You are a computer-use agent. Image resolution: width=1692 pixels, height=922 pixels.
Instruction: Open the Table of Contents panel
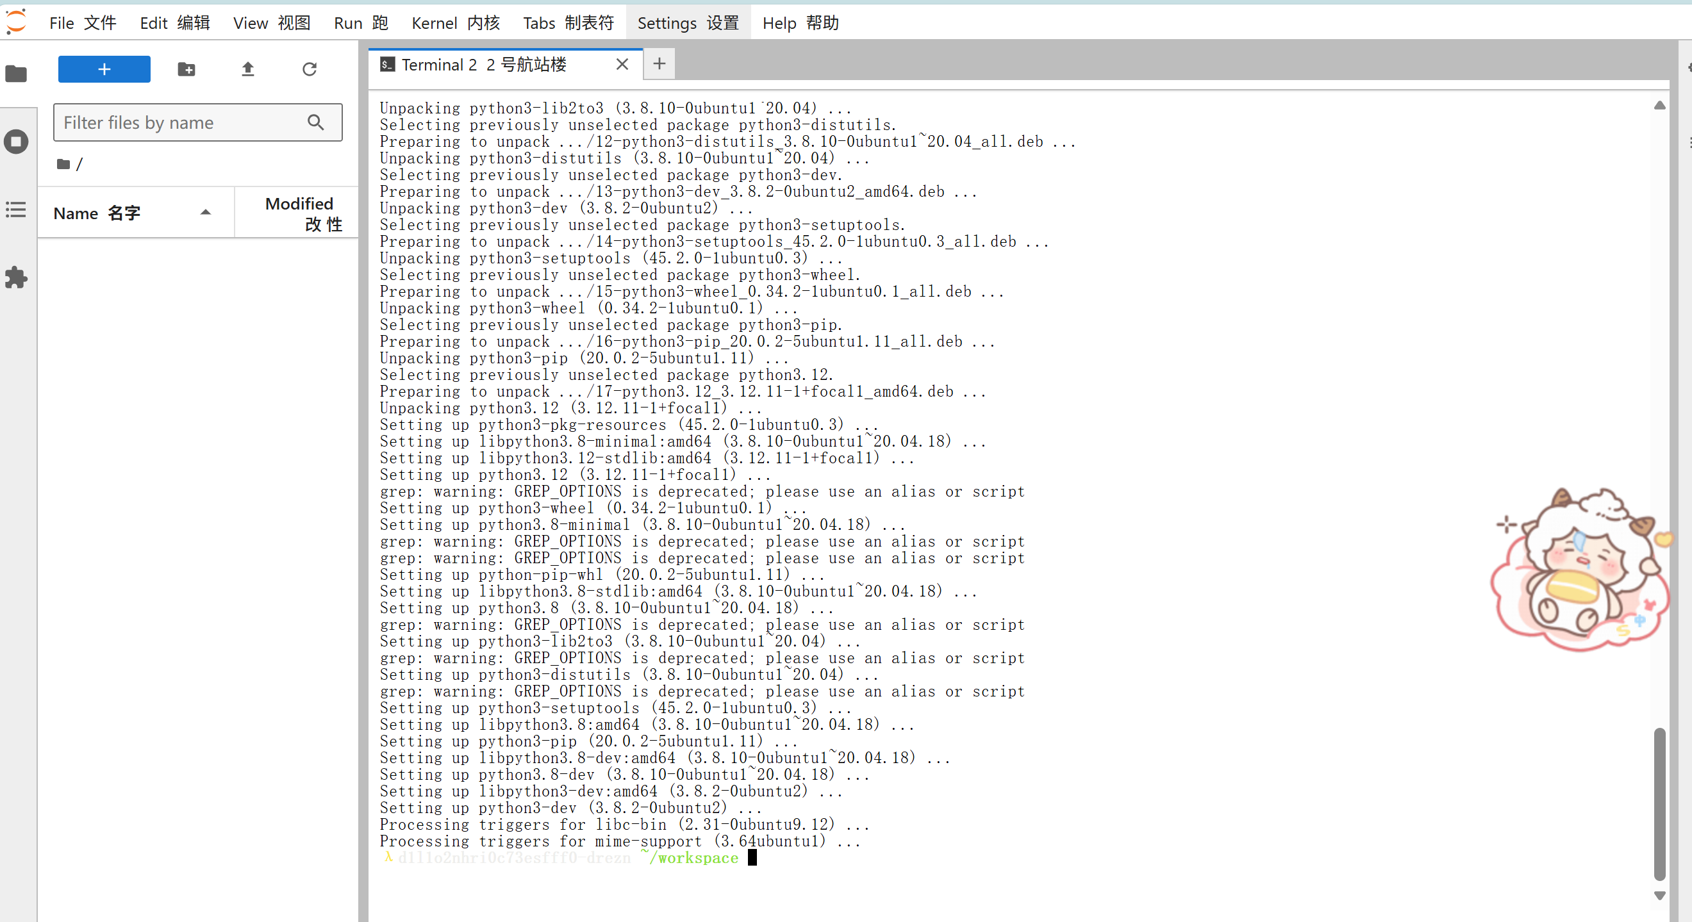17,210
